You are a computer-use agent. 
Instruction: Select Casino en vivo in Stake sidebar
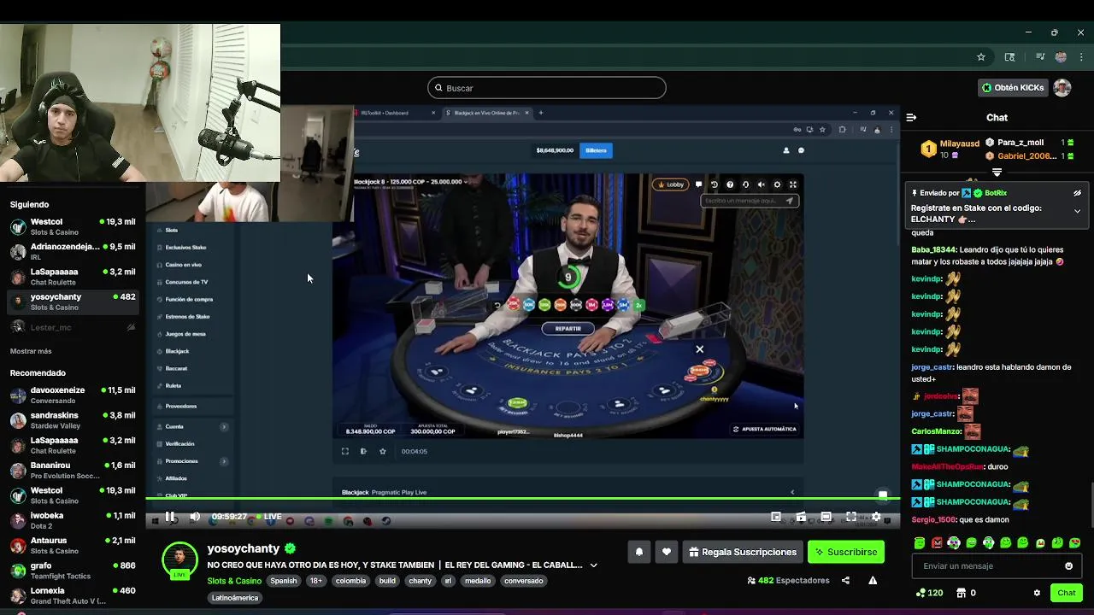[x=183, y=265]
